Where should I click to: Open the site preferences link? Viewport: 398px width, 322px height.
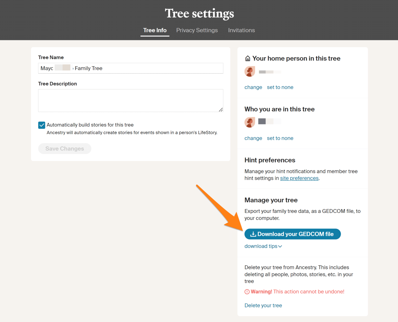click(299, 178)
